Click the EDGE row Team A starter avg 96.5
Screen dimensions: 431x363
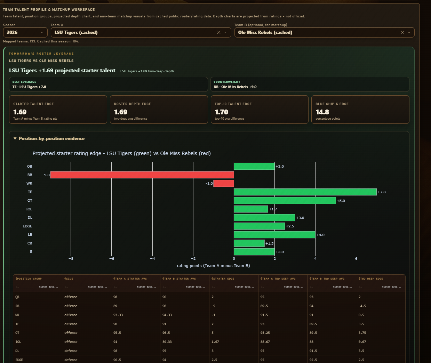[x=135, y=360]
